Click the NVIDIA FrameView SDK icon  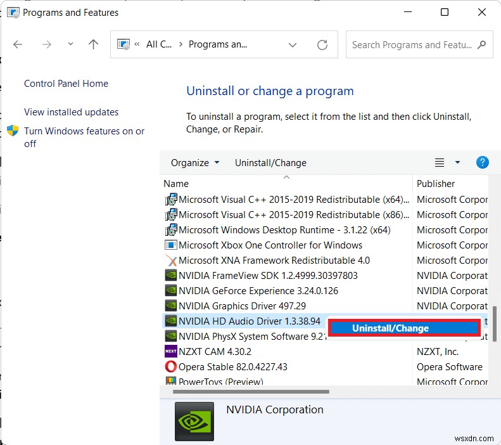pyautogui.click(x=170, y=275)
